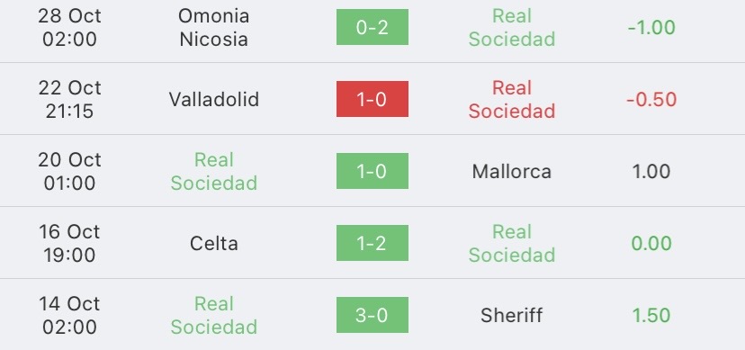Select the 28 Oct 02:00 match date
The height and width of the screenshot is (350, 745).
(69, 27)
